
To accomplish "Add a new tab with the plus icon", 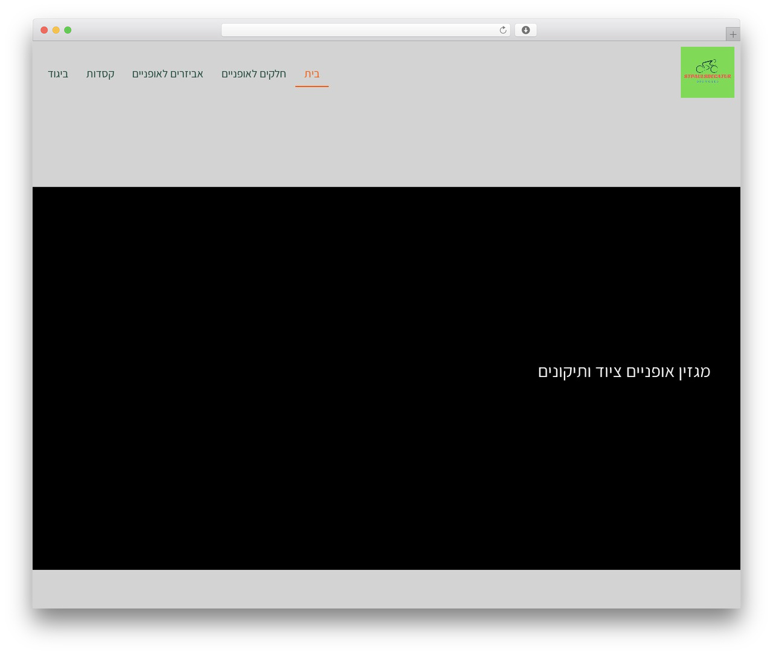I will coord(733,34).
